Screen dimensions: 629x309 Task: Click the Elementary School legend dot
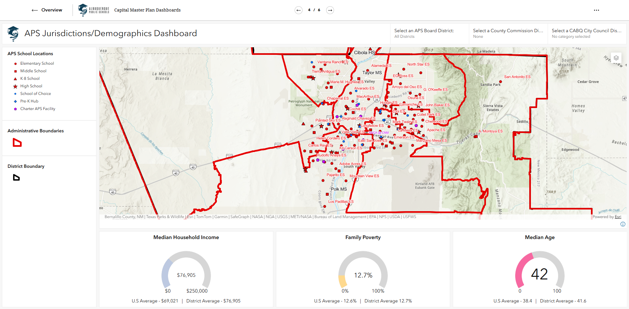15,64
